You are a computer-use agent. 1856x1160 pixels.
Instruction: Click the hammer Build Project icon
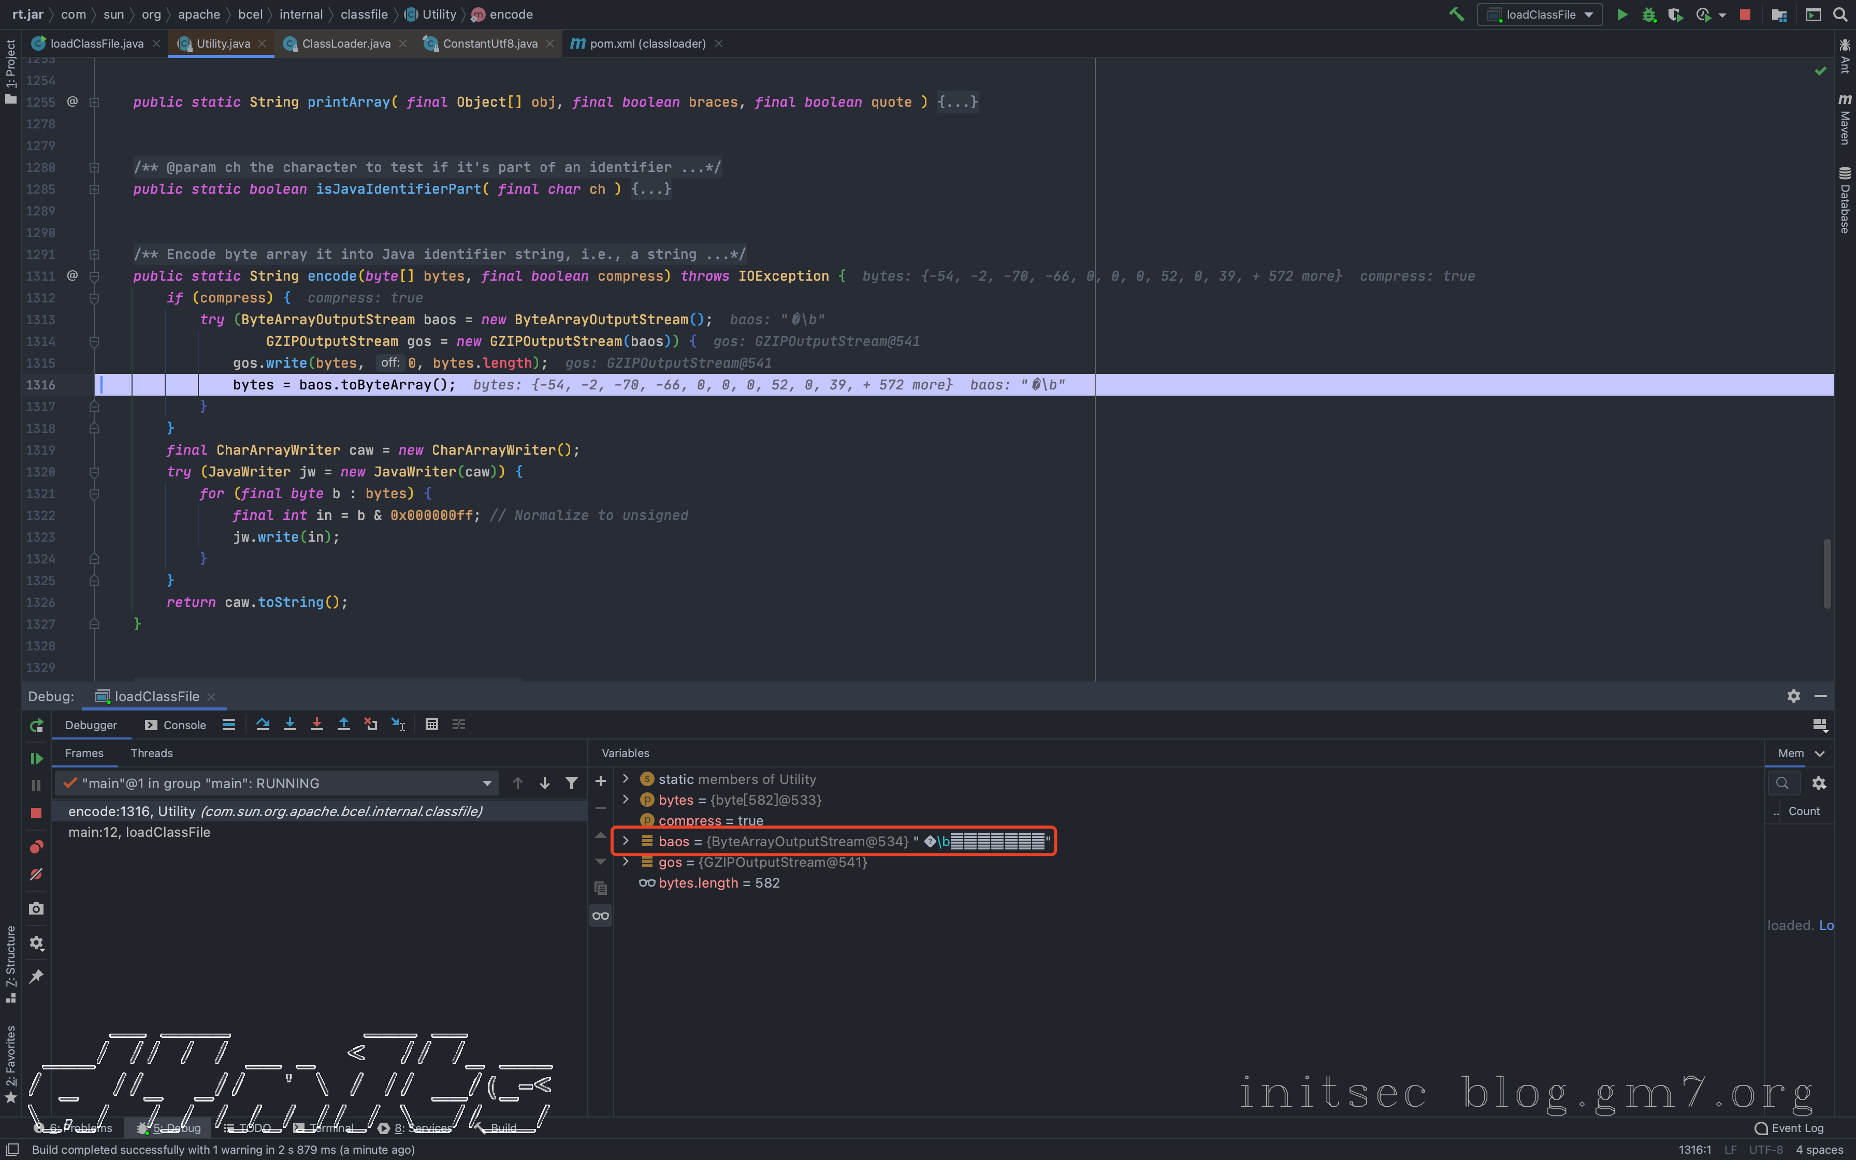[x=1456, y=15]
